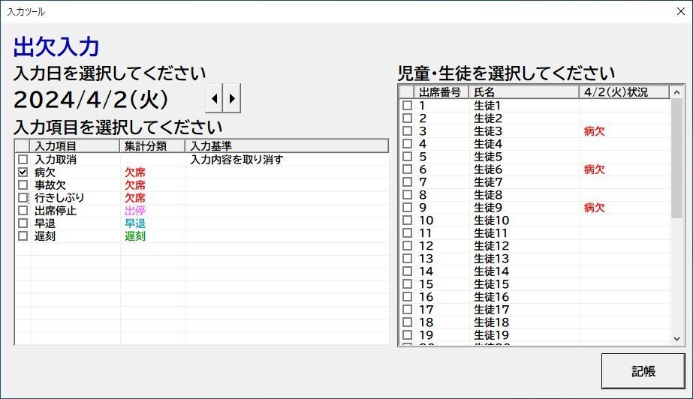Tick the checkbox for 生徒7
Image resolution: width=693 pixels, height=399 pixels.
coord(408,181)
